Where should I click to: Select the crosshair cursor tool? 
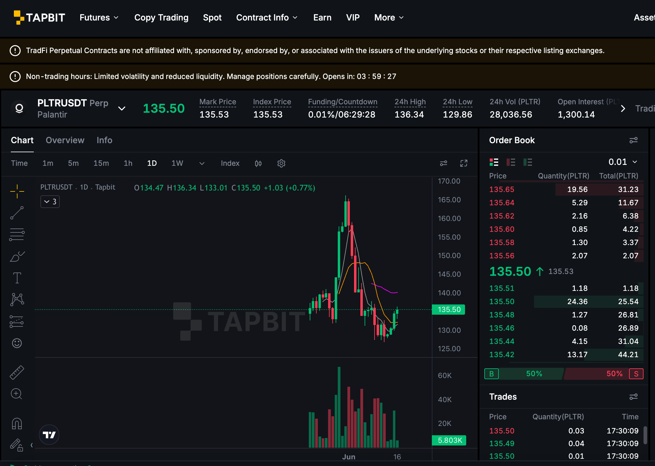(x=17, y=191)
